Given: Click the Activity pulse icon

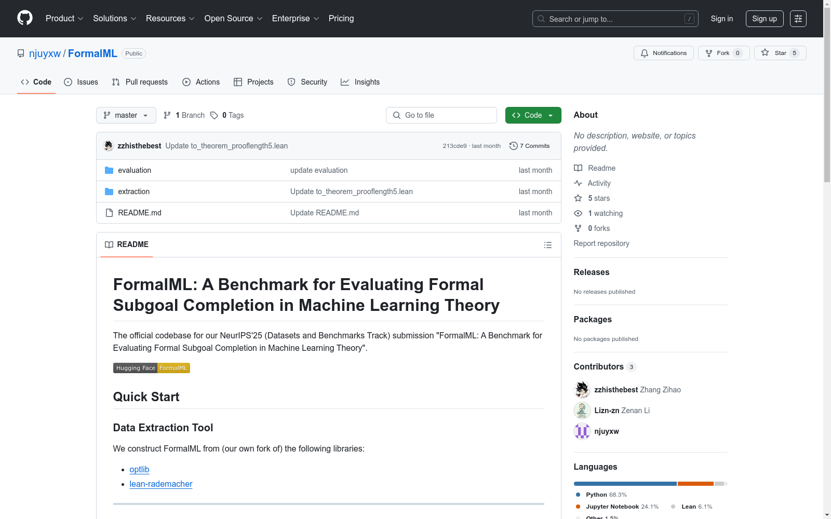Looking at the screenshot, I should click(x=578, y=183).
